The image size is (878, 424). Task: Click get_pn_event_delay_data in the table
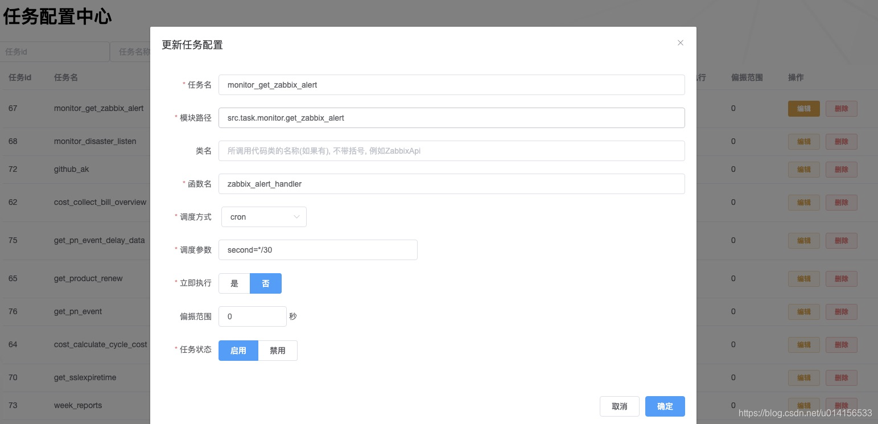[x=100, y=240]
